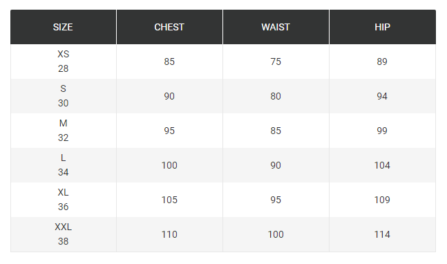
Task: Click waist value 95 in XL row
Action: pyautogui.click(x=276, y=200)
